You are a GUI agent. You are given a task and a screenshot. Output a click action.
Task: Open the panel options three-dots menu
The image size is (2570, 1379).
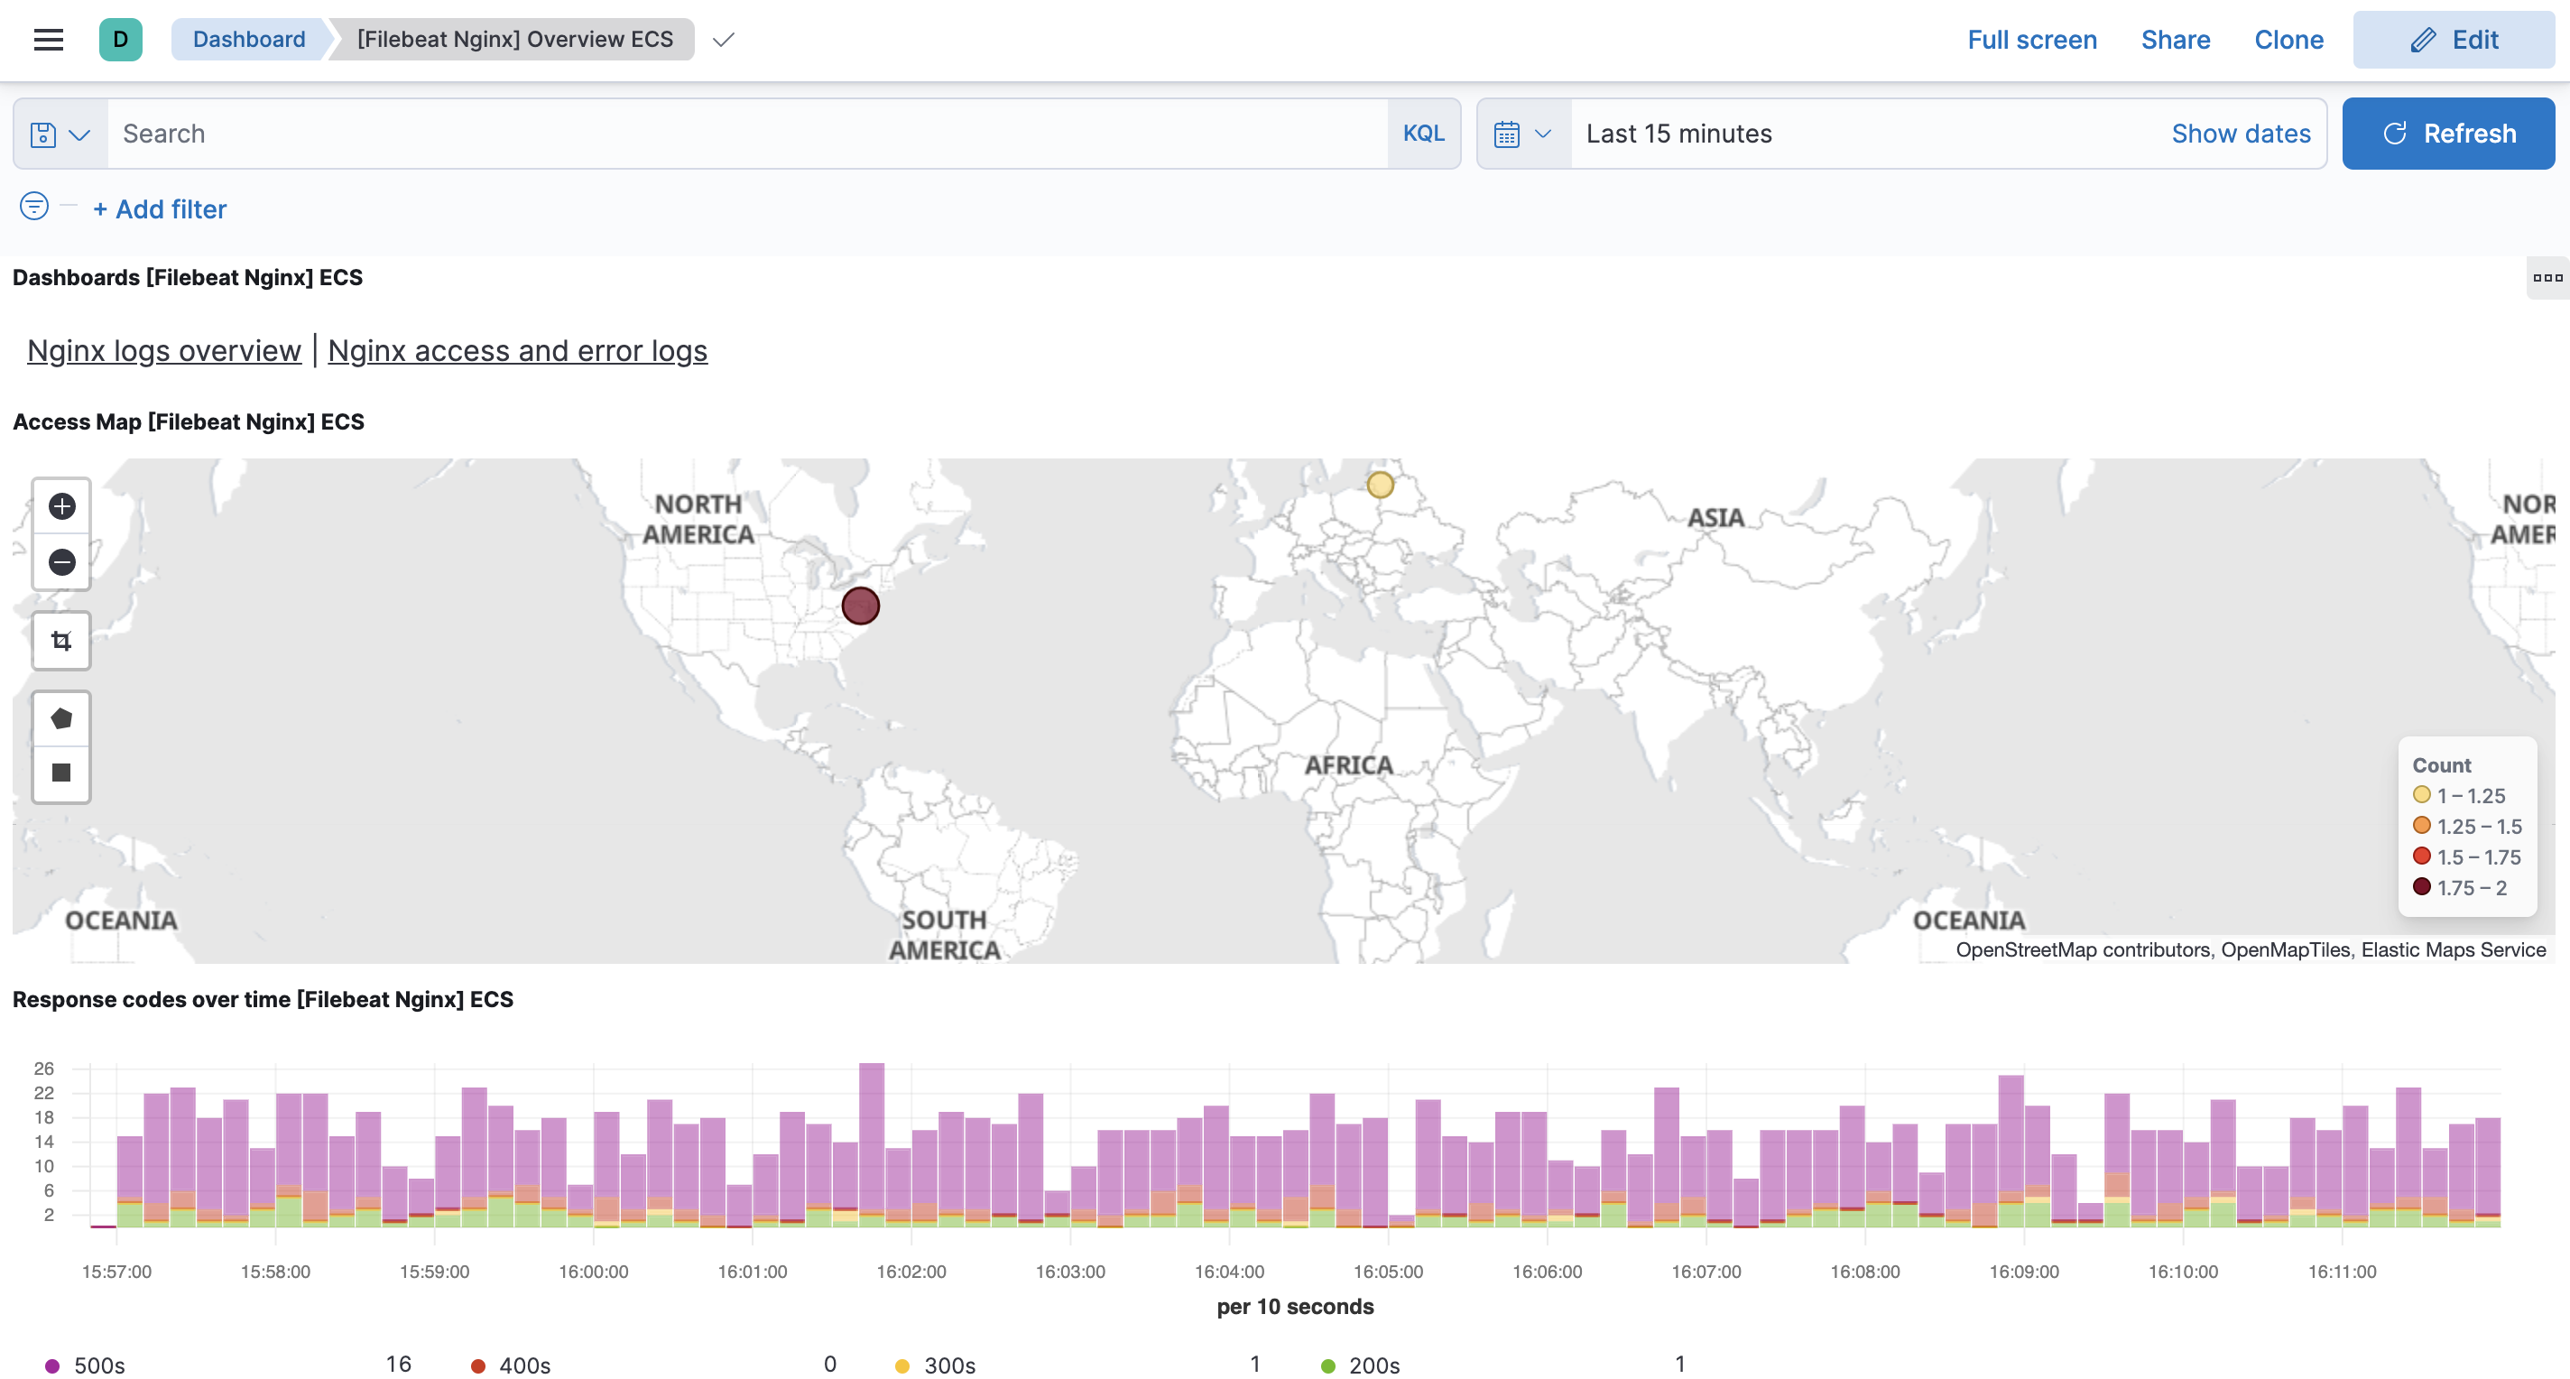point(2547,278)
